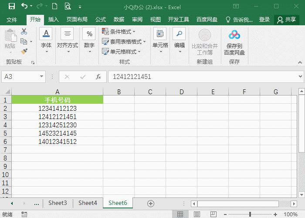Select cell with 14012341512
This screenshot has width=305, height=218.
pos(58,142)
